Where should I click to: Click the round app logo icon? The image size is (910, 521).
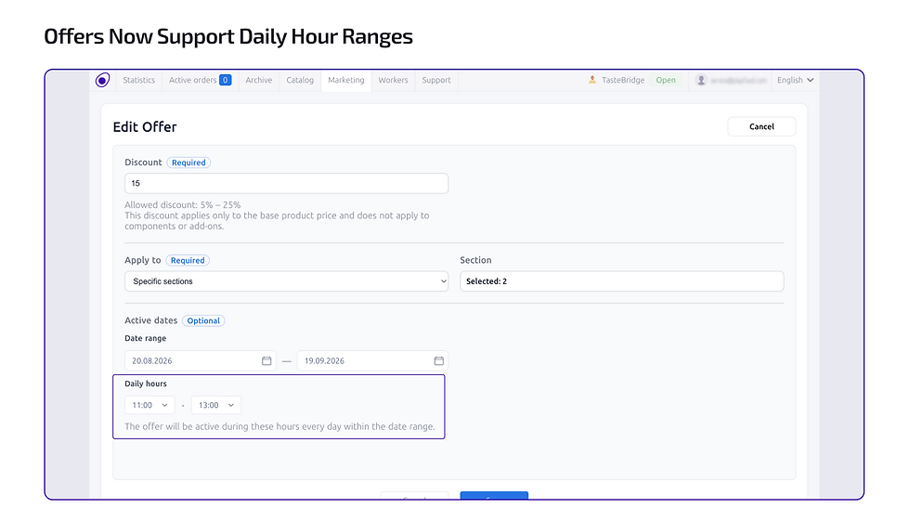tap(103, 80)
